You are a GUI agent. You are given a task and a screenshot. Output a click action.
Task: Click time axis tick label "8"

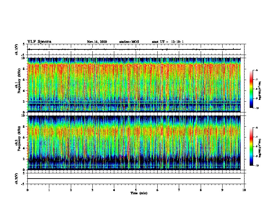pyautogui.click(x=201, y=190)
